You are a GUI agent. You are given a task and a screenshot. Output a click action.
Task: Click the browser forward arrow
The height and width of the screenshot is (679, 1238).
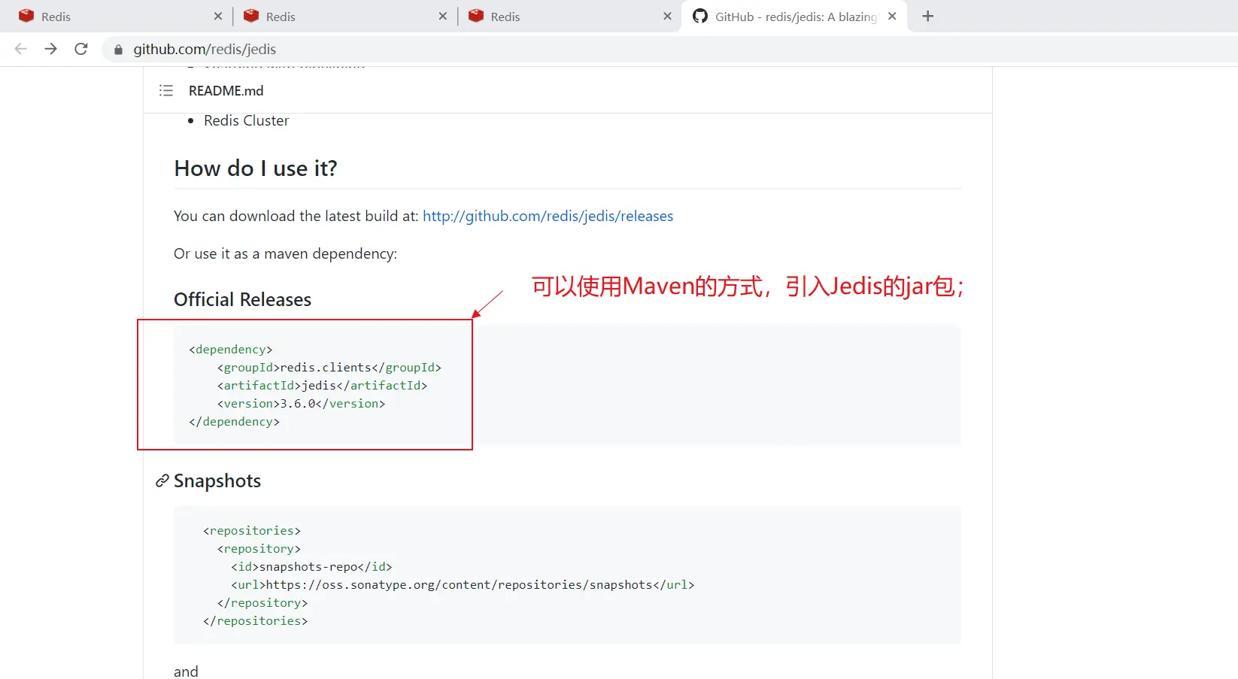50,49
